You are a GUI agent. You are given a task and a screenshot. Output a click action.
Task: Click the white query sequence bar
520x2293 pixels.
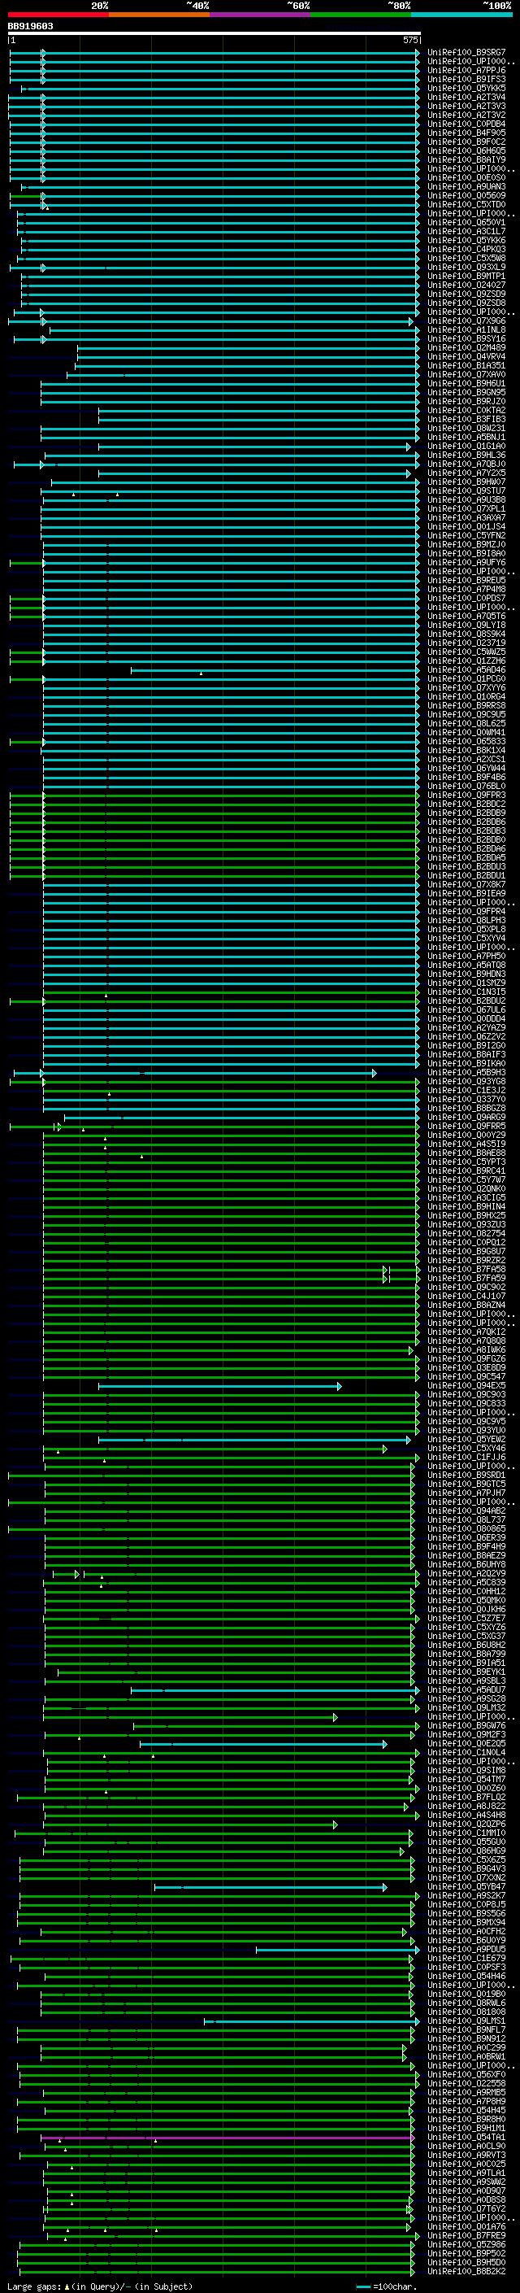[214, 34]
